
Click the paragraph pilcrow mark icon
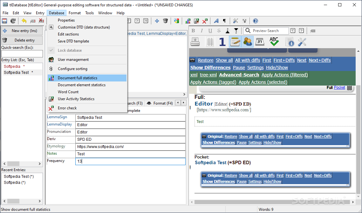click(x=224, y=21)
